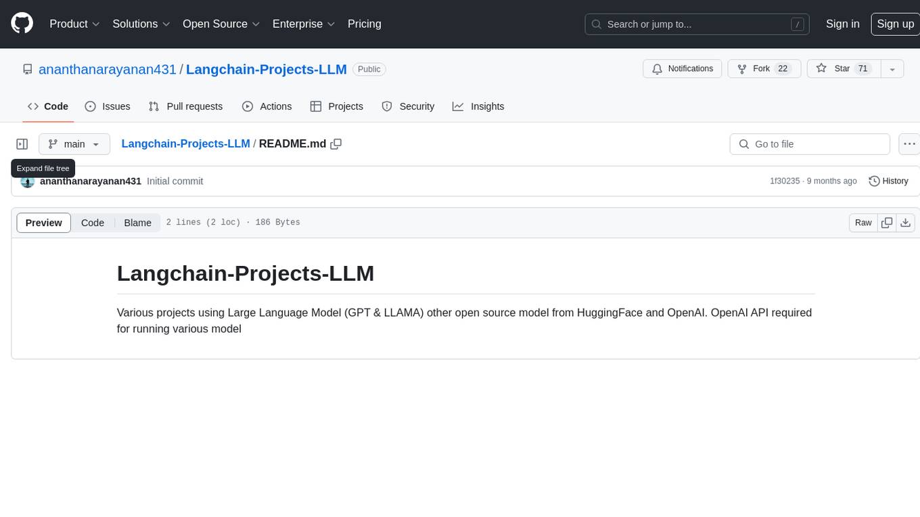Switch to the Actions tab
The height and width of the screenshot is (517, 920).
pos(267,106)
